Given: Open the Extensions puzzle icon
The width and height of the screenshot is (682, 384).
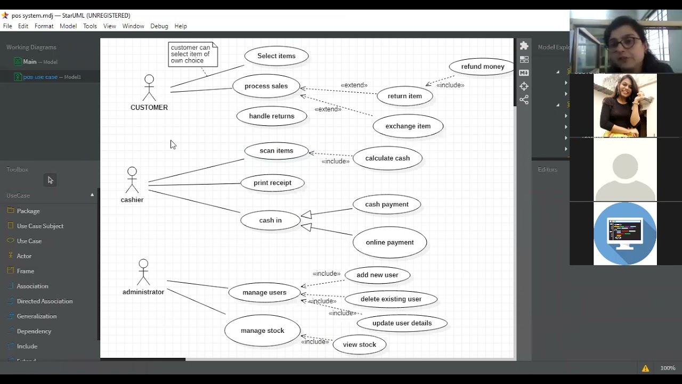Looking at the screenshot, I should tap(524, 46).
